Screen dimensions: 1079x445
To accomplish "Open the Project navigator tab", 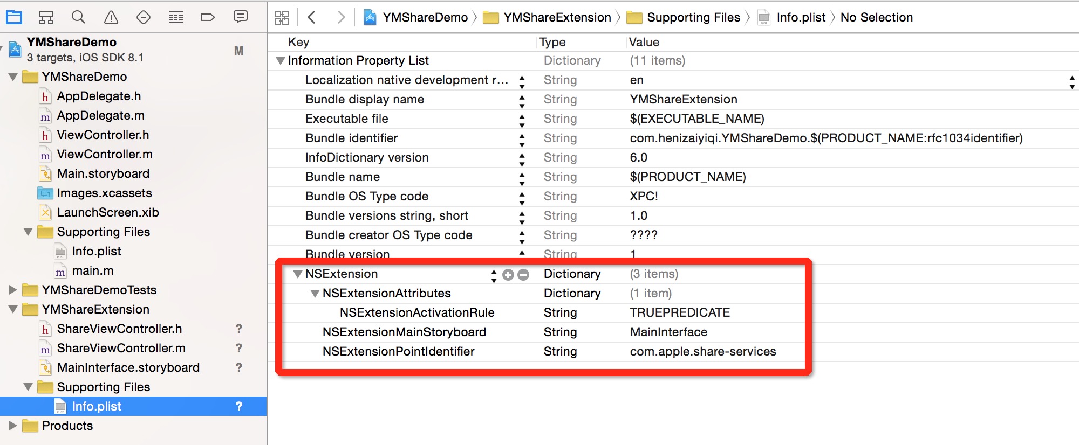I will pos(14,17).
